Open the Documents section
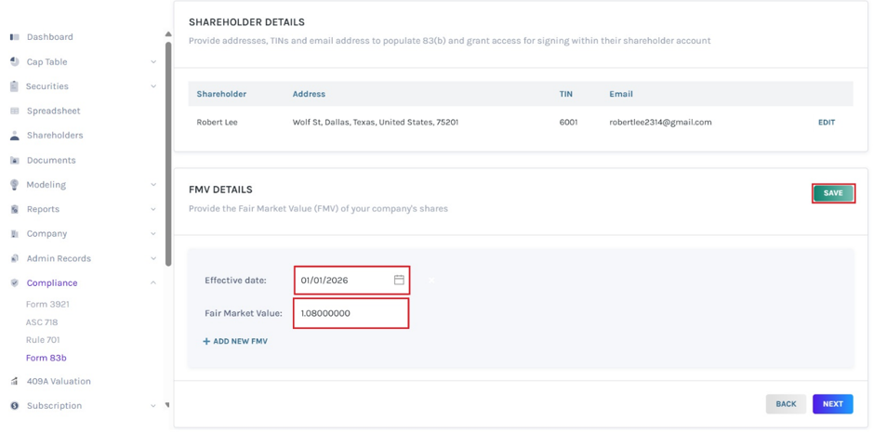The width and height of the screenshot is (874, 432). tap(51, 161)
